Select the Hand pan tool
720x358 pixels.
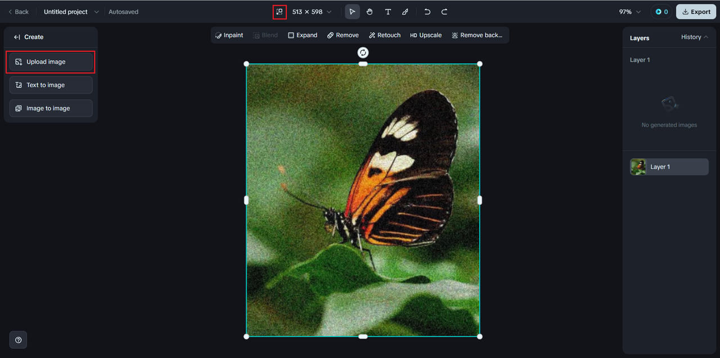[370, 12]
